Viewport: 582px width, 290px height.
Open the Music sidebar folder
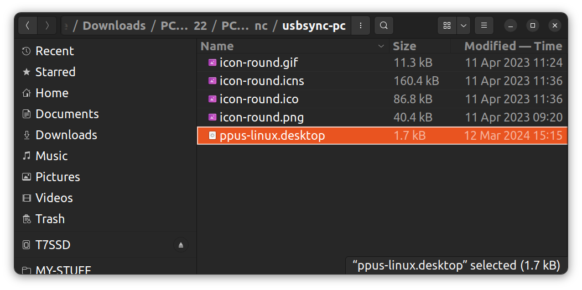pos(51,156)
